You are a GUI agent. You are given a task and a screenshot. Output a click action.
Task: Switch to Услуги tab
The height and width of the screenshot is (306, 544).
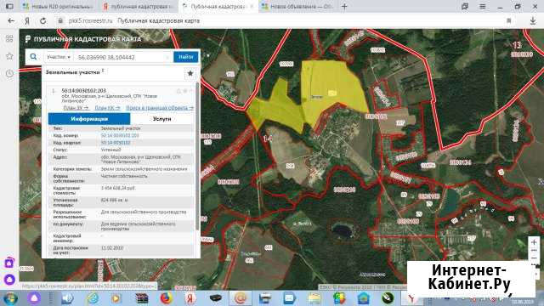coord(161,119)
